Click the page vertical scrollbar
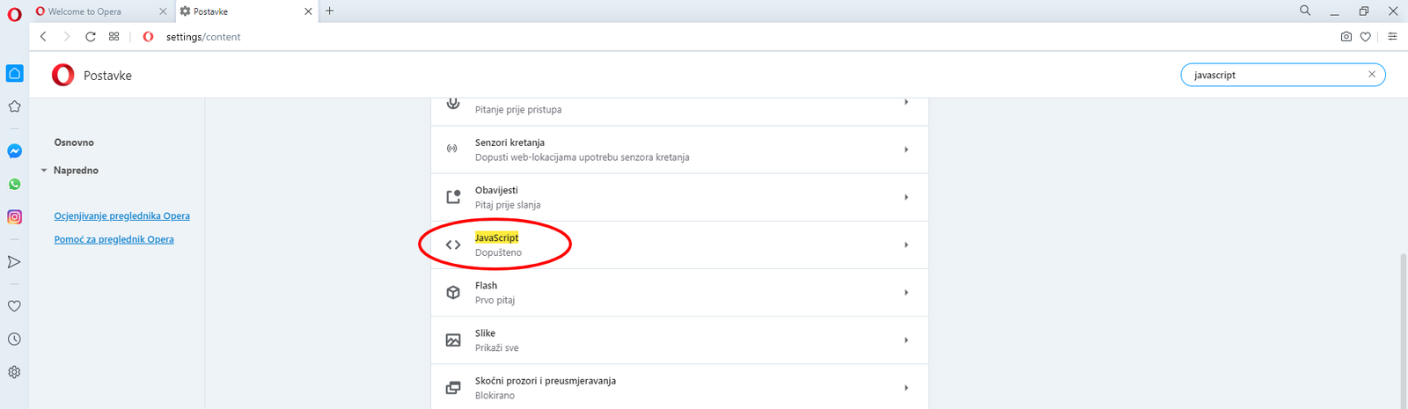The image size is (1408, 409). pyautogui.click(x=1403, y=334)
